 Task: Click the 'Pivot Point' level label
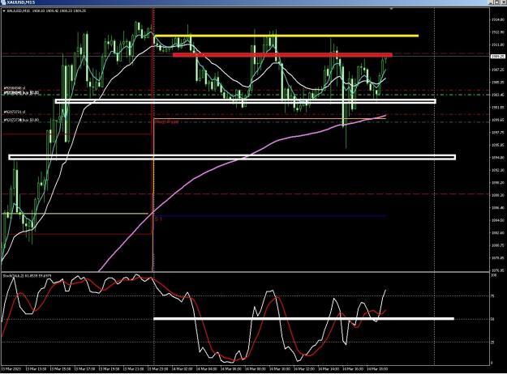point(167,122)
